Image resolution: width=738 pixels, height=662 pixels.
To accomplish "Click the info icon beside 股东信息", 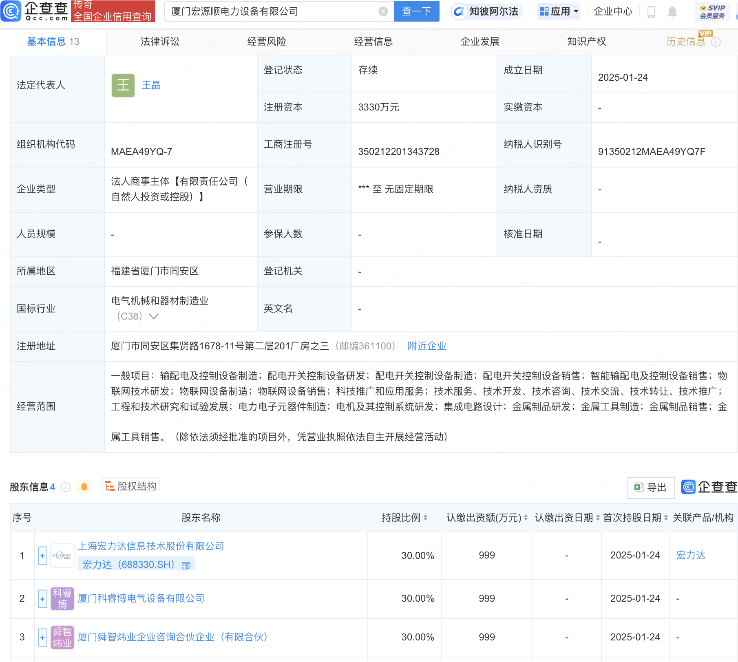I will (65, 487).
